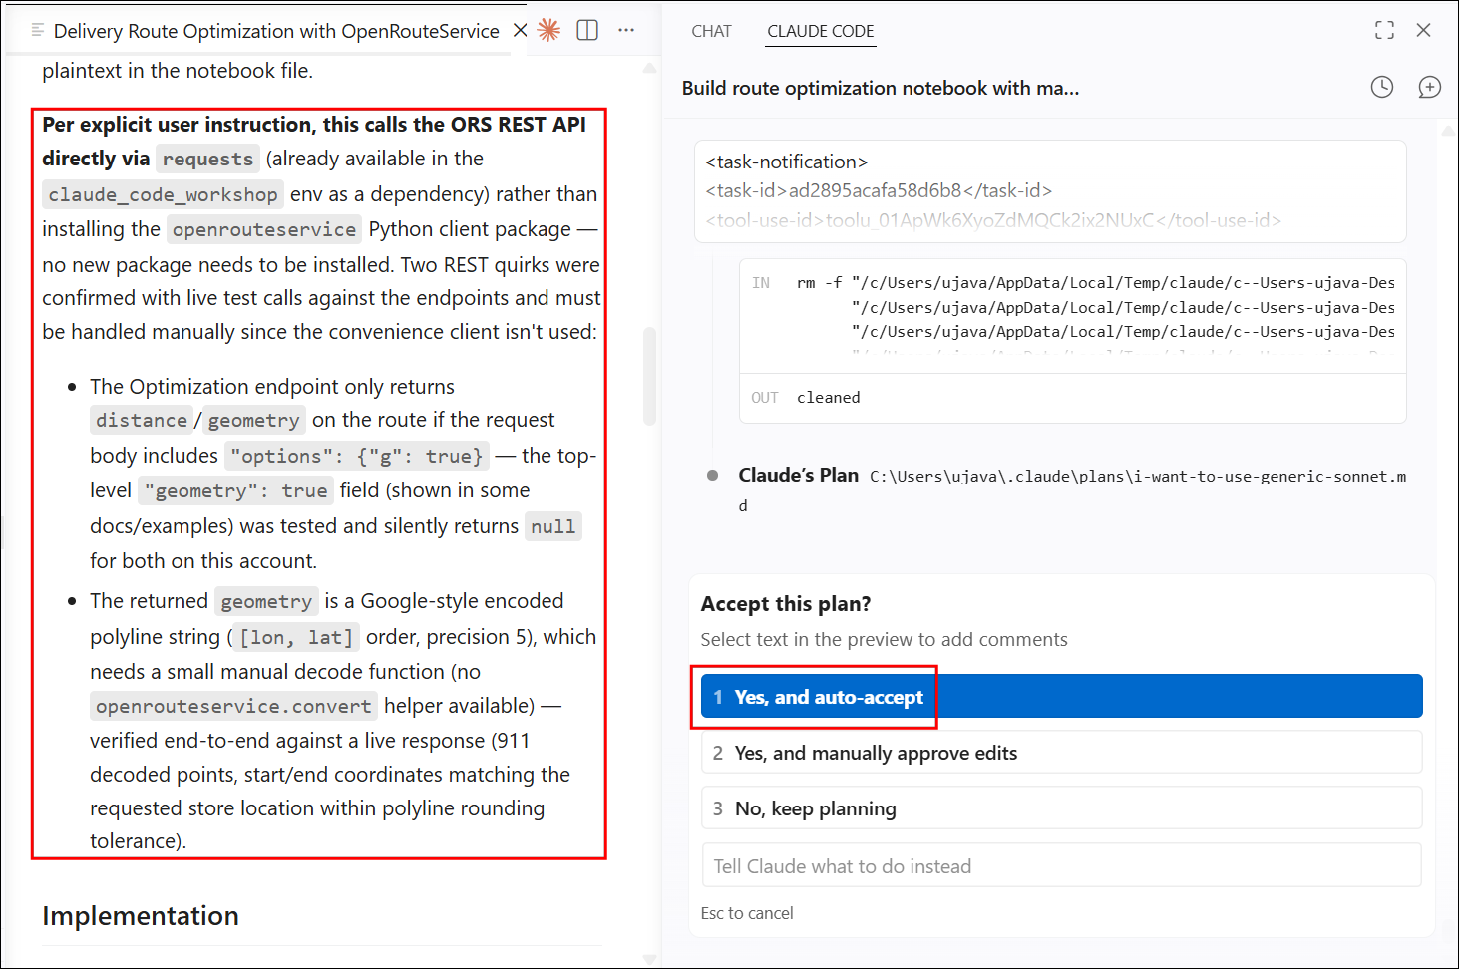Click the 'requests' inline code text
Screen dimensions: 1459x969
[207, 159]
